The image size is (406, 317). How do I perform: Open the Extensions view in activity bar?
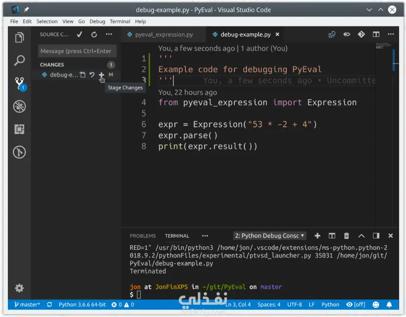[x=20, y=129]
